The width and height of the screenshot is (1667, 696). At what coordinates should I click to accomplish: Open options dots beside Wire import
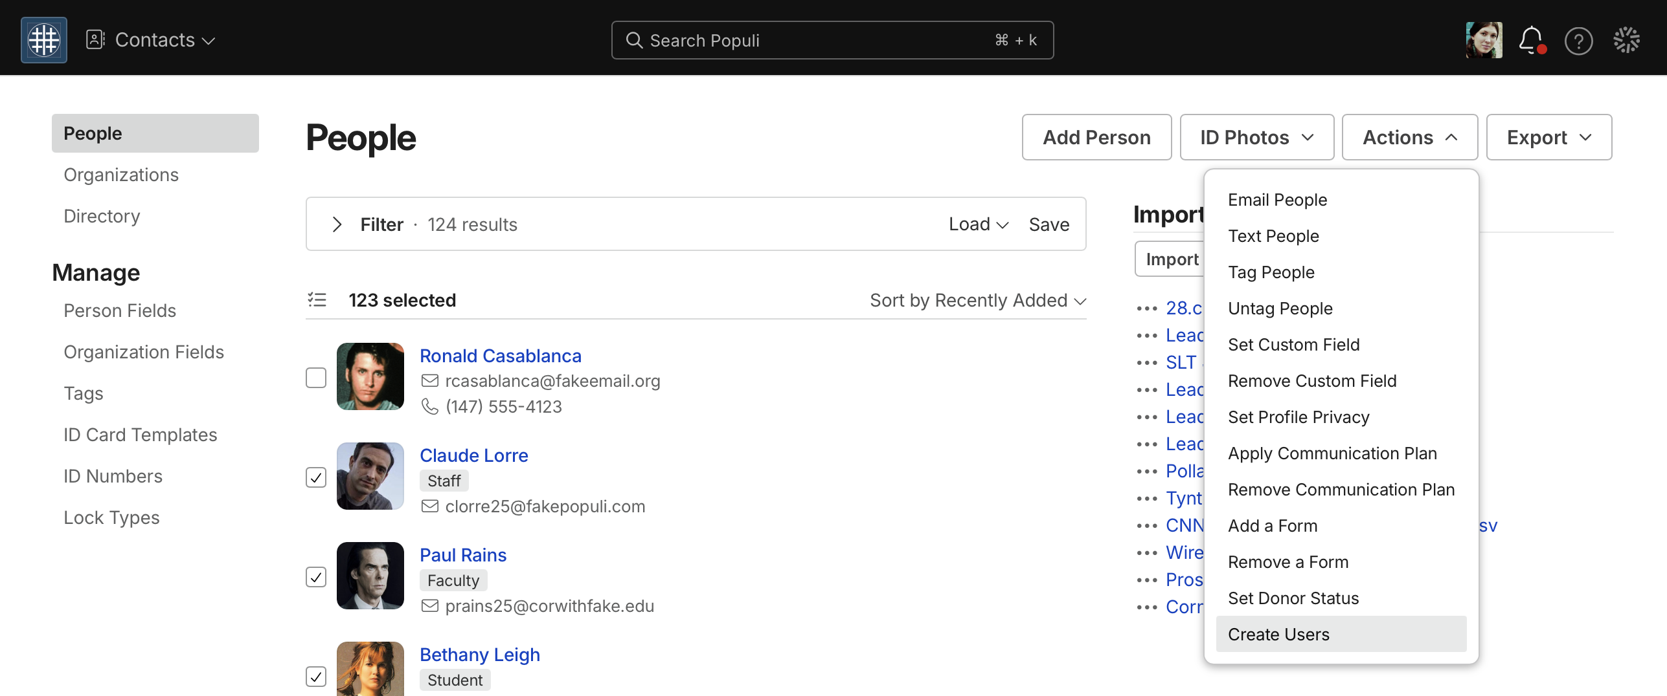[x=1147, y=552]
